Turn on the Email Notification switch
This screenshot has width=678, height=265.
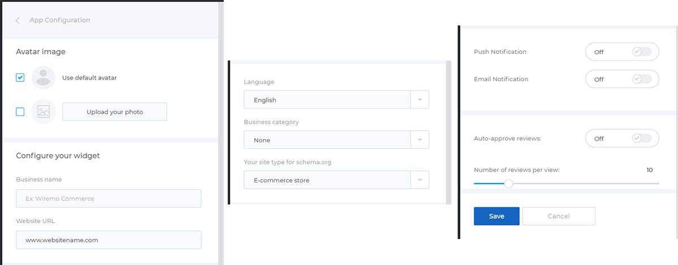pos(622,79)
